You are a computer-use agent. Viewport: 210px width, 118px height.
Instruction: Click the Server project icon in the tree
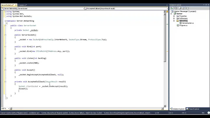[175, 14]
